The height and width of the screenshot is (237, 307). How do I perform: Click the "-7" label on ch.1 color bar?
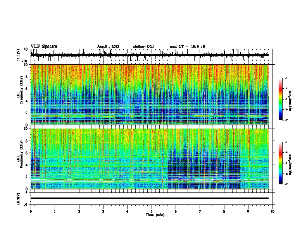tap(286, 120)
